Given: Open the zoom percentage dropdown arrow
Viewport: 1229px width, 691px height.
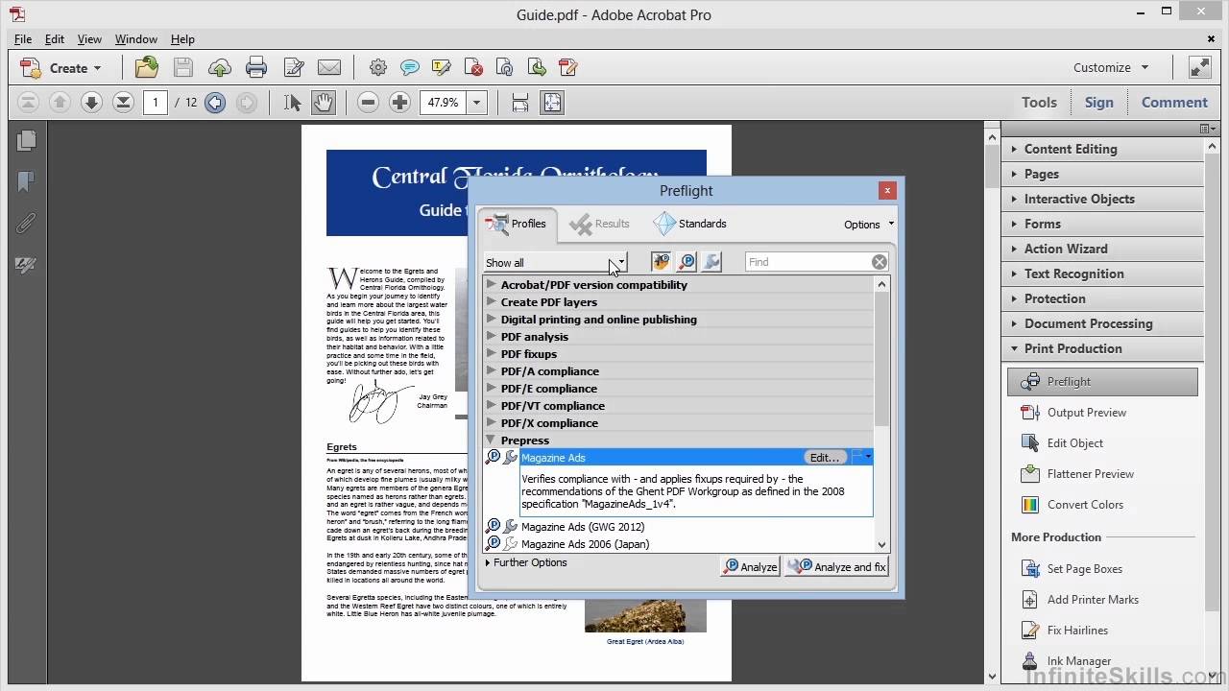Looking at the screenshot, I should tap(477, 102).
